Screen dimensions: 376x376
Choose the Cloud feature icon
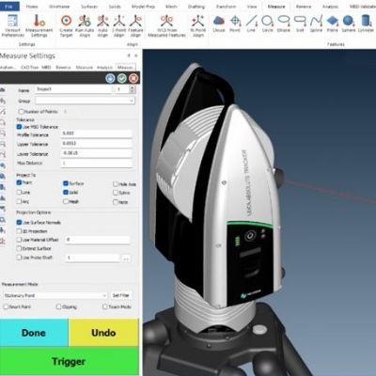pos(219,23)
